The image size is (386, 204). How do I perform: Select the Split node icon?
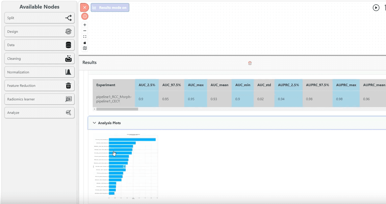[68, 18]
